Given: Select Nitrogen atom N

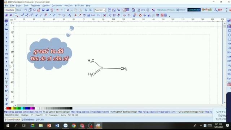Looking at the screenshot, I should [6, 42].
